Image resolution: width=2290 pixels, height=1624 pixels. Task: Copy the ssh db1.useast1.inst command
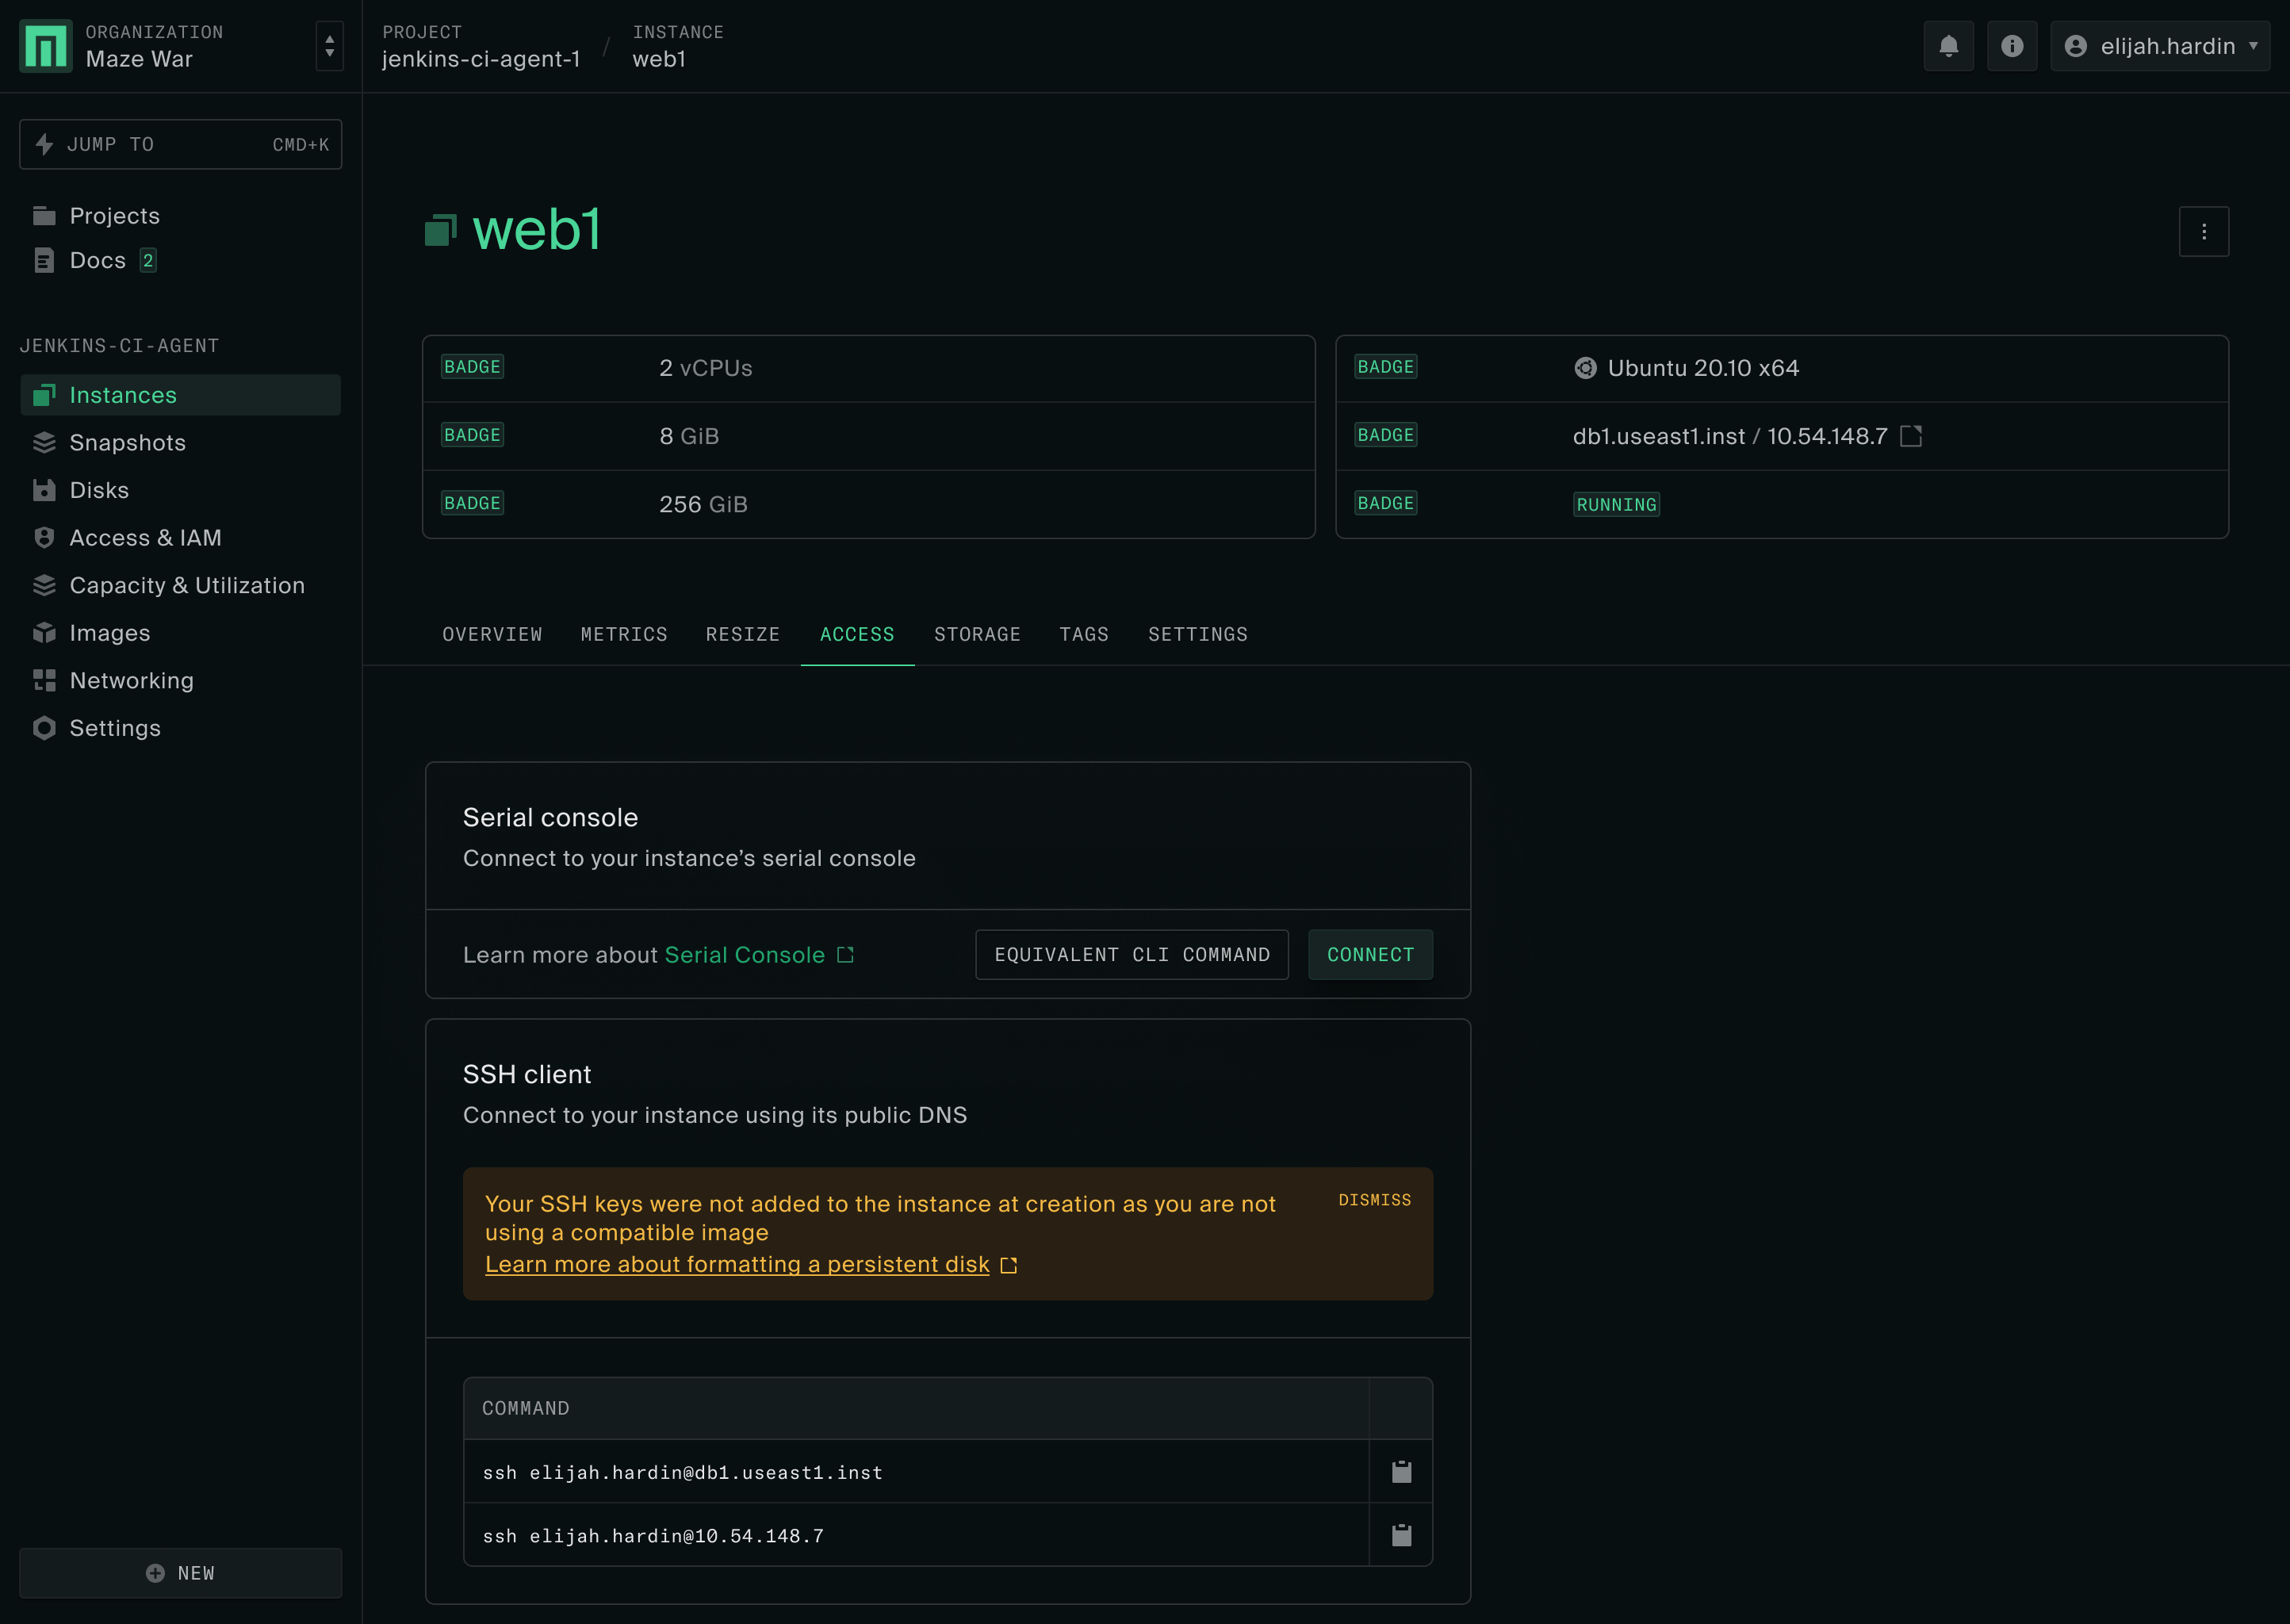(1401, 1471)
